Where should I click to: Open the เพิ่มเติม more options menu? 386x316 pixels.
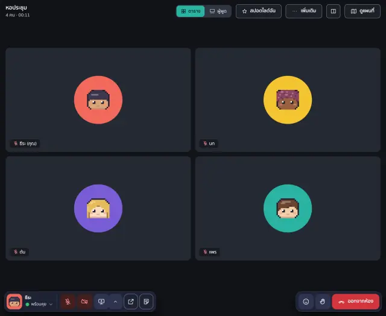coord(303,11)
